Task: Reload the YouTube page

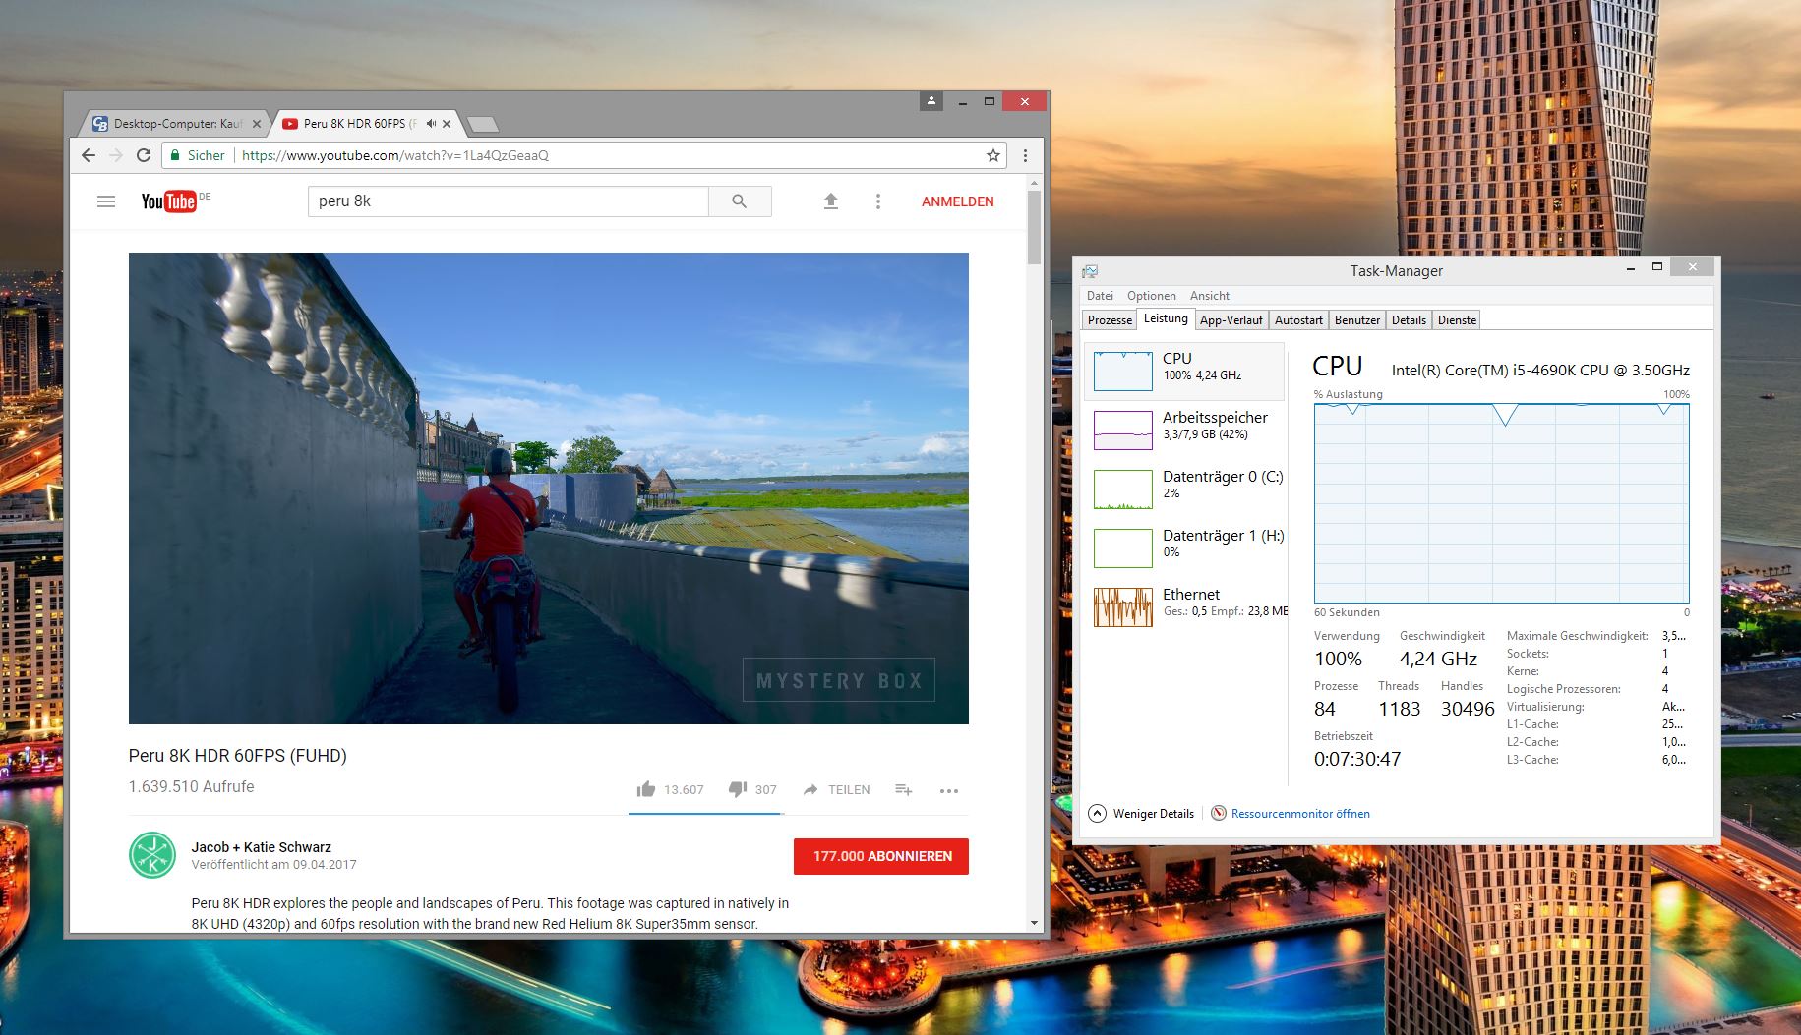Action: pos(144,155)
